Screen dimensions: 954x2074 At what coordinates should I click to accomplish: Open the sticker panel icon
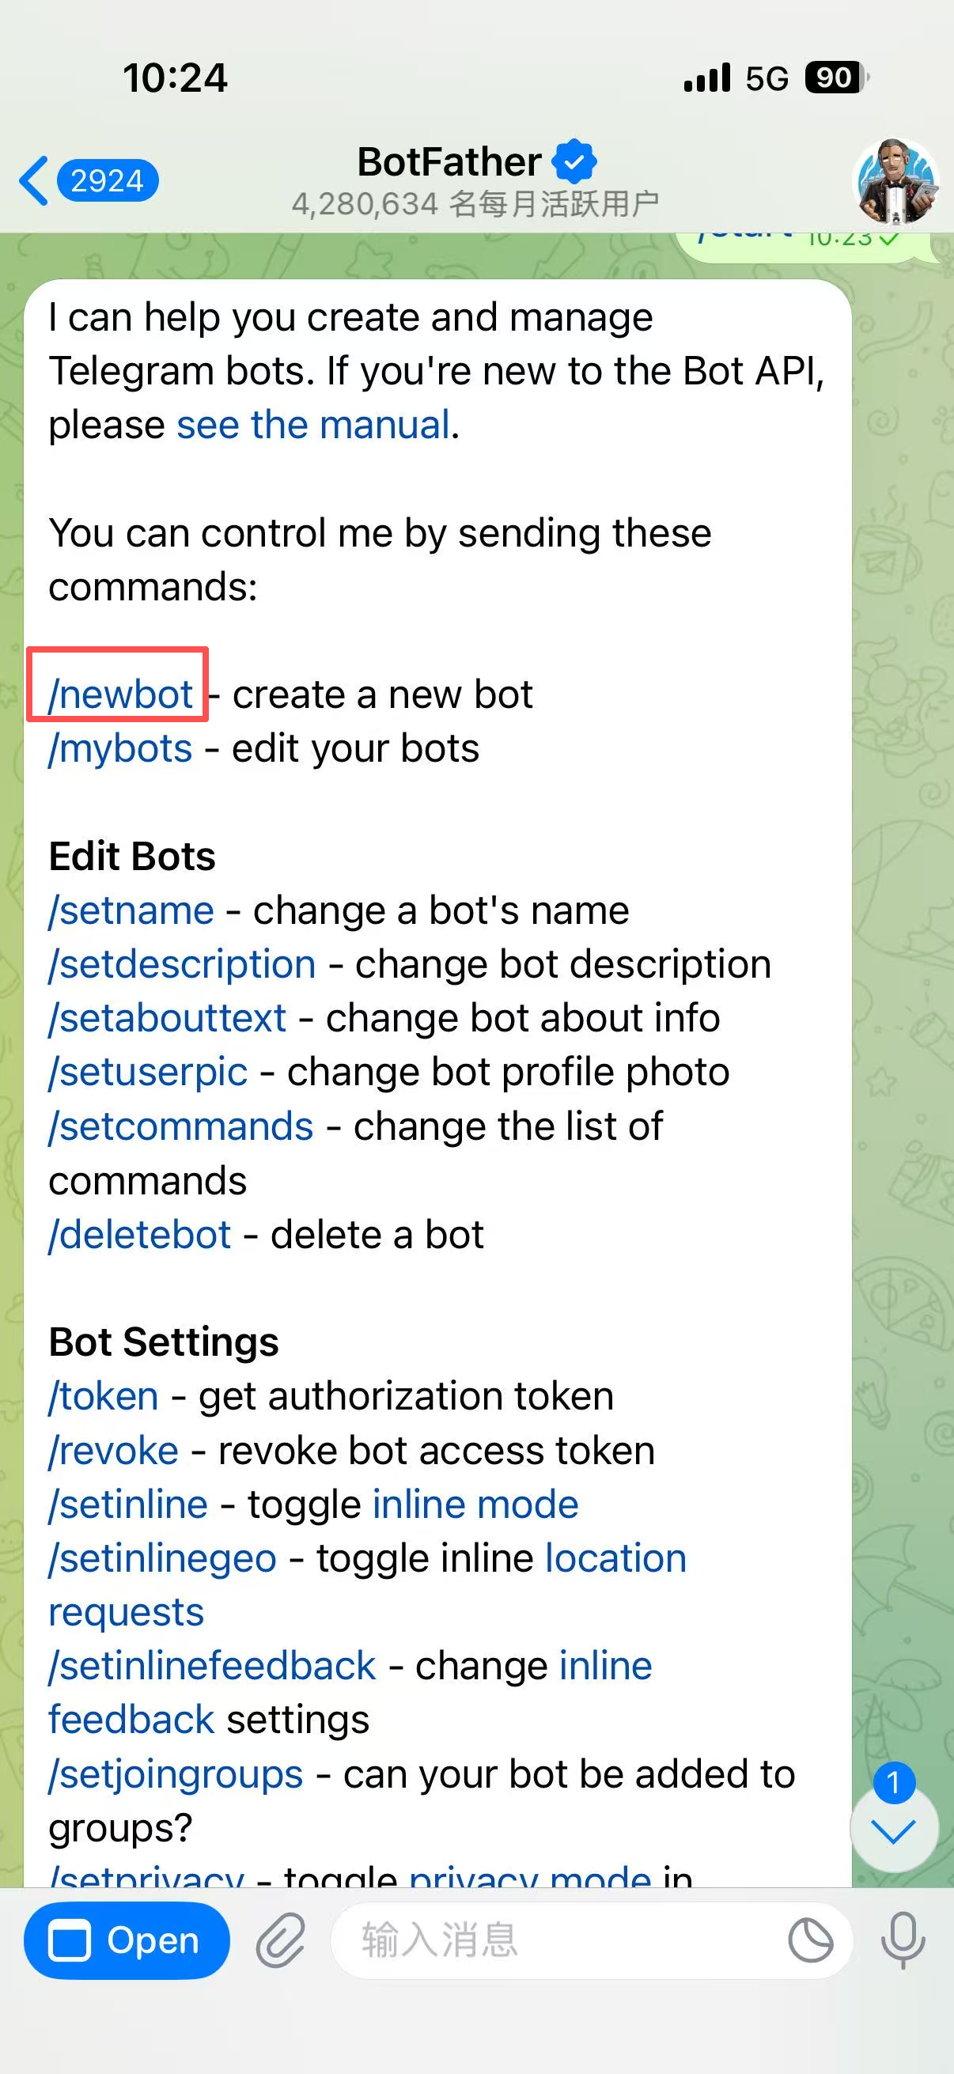pos(810,1940)
